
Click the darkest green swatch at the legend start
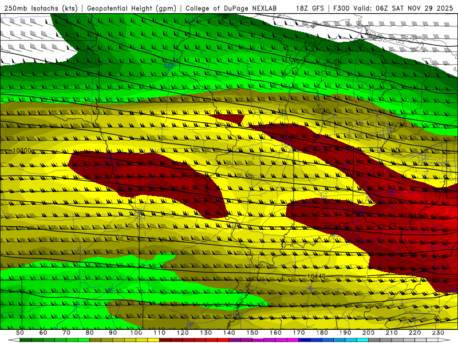25,340
